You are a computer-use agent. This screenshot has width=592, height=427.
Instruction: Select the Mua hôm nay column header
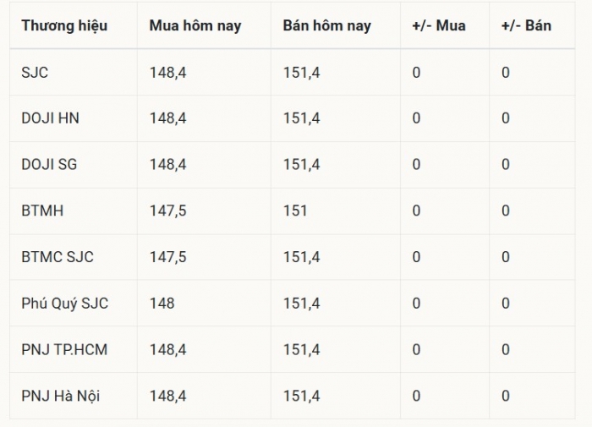(195, 26)
